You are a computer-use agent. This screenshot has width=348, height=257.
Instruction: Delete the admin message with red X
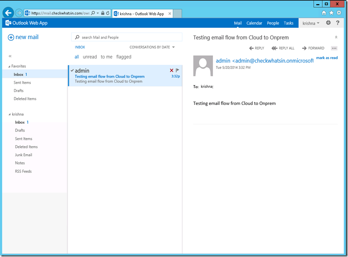pyautogui.click(x=171, y=71)
